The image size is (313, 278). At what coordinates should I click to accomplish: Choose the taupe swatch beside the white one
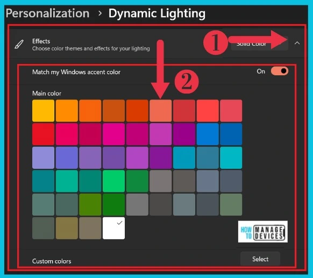point(90,228)
